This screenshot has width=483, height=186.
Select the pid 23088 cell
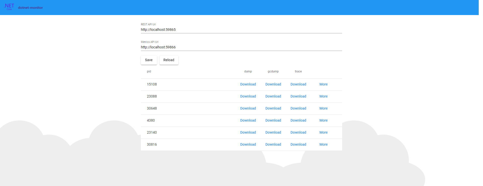152,97
